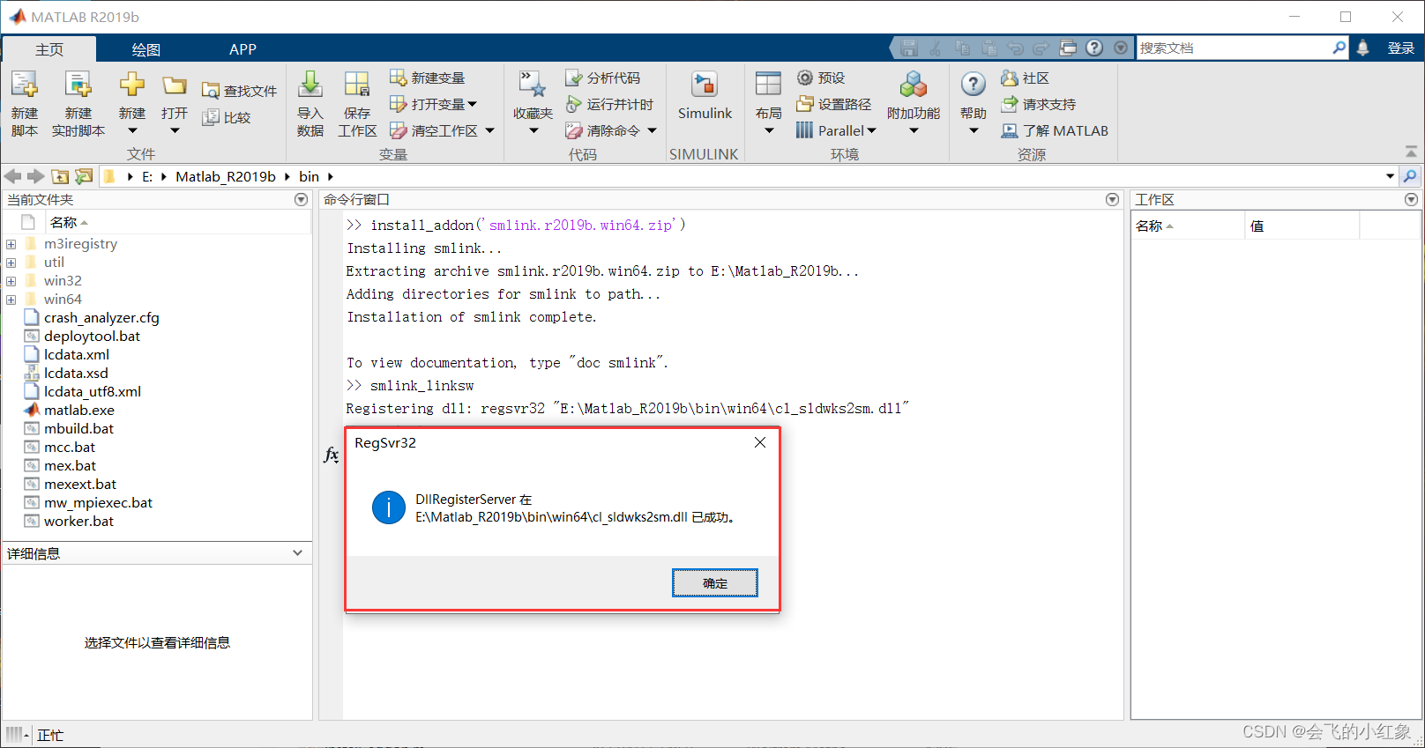Click Save Workspace (保存工作区) icon

coord(357,85)
